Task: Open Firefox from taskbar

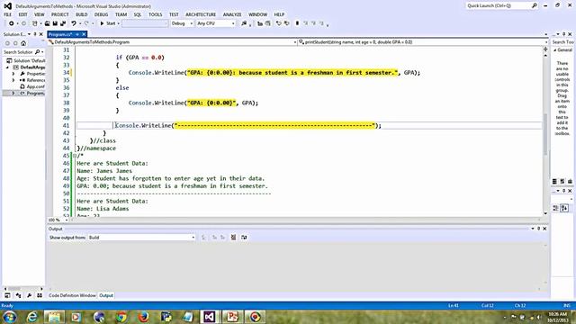Action: pos(144,317)
